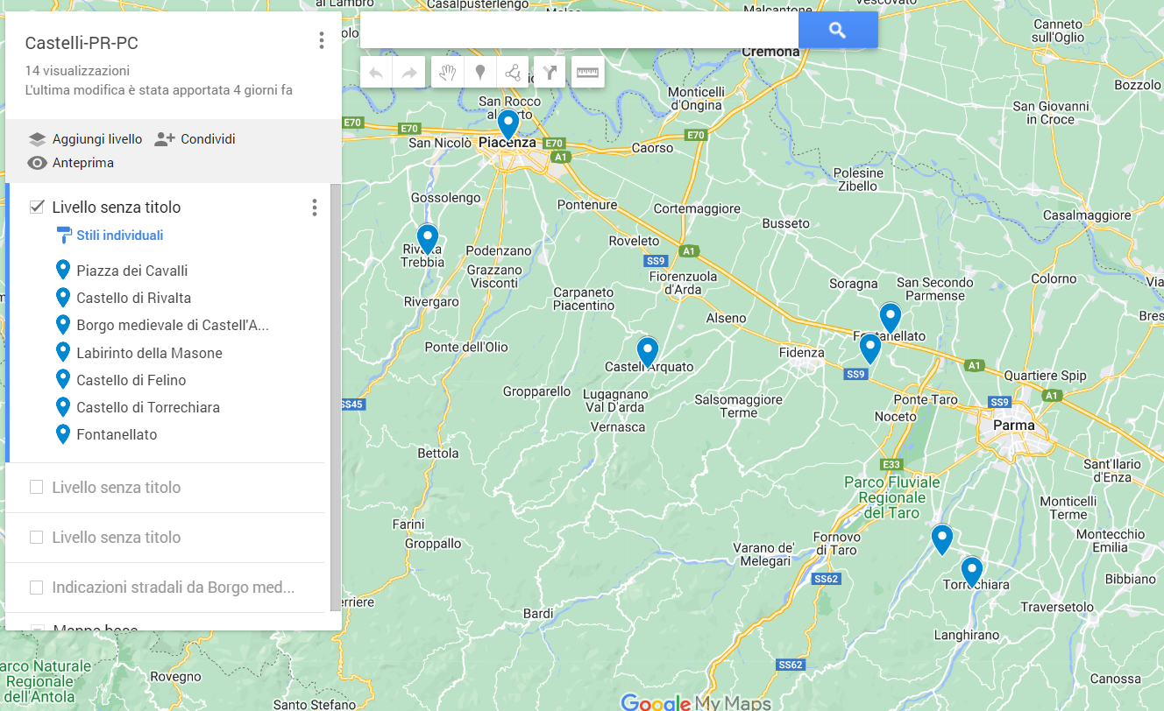Viewport: 1164px width, 711px height.
Task: Click Aggiungi livello
Action: [x=85, y=139]
